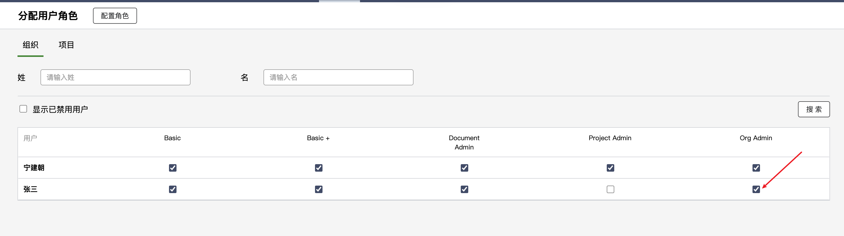Viewport: 844px width, 236px height.
Task: Switch to the 项目 tab
Action: pyautogui.click(x=66, y=45)
